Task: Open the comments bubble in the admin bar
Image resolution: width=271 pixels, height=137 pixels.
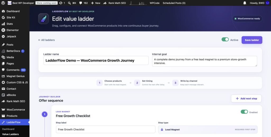Action: (80, 3)
